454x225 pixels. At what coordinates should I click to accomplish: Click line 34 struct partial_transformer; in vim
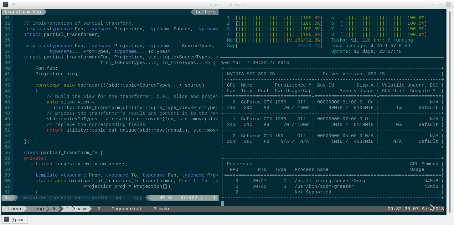point(62,34)
